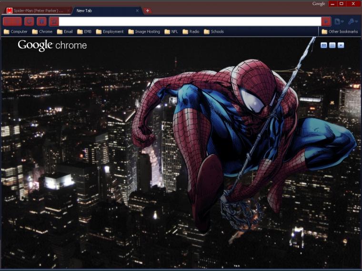This screenshot has height=271, width=362.
Task: Open the Schools bookmarks folder
Action: [214, 31]
